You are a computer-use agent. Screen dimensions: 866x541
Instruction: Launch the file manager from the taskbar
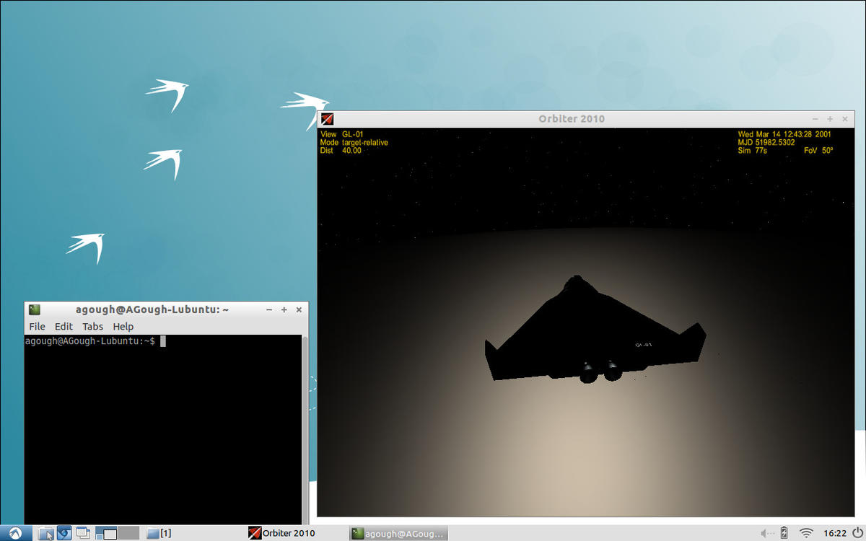tap(45, 533)
